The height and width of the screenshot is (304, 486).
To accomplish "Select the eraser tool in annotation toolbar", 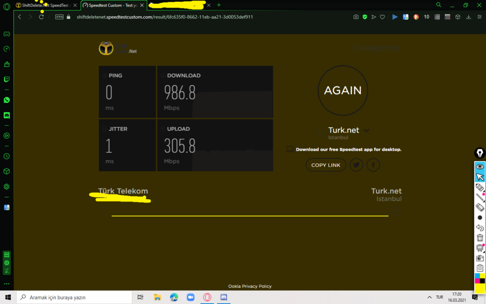I will click(480, 207).
